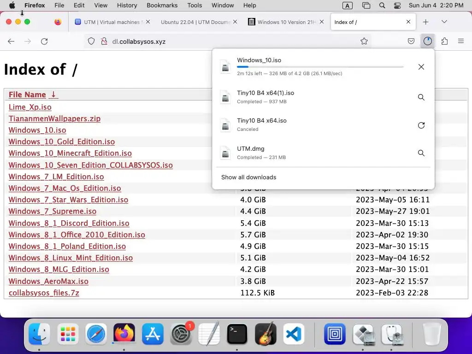
Task: Open TextEdit from the Dock
Action: point(209,334)
